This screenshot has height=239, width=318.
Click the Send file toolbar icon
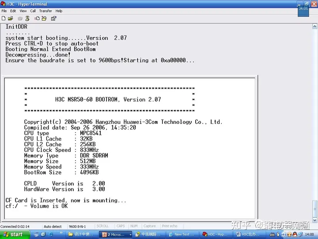37,19
